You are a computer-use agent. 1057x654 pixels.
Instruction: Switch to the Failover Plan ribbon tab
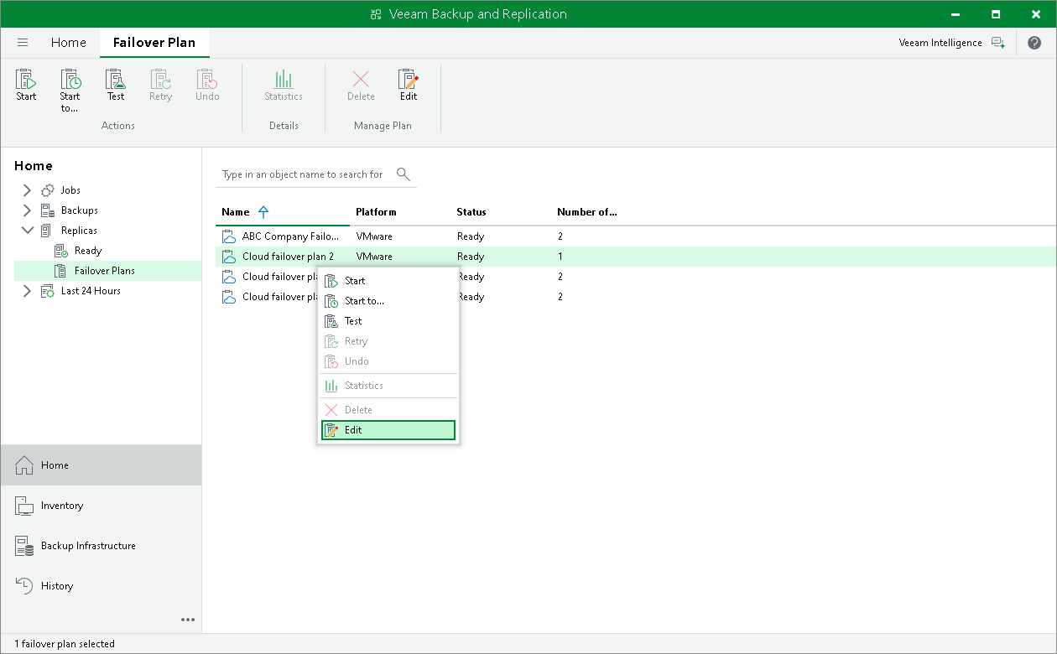[x=154, y=43]
